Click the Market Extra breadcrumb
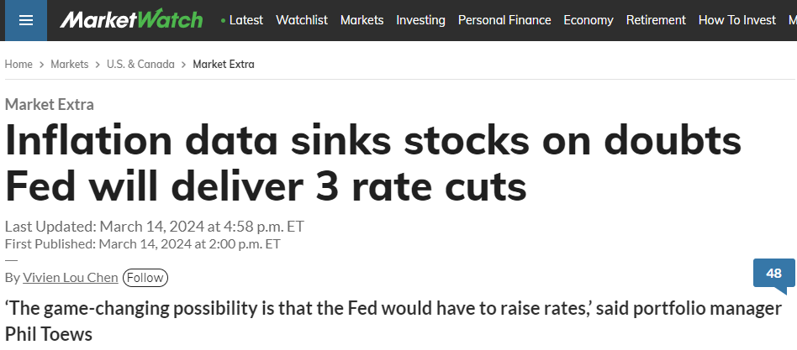The width and height of the screenshot is (797, 350). [224, 65]
